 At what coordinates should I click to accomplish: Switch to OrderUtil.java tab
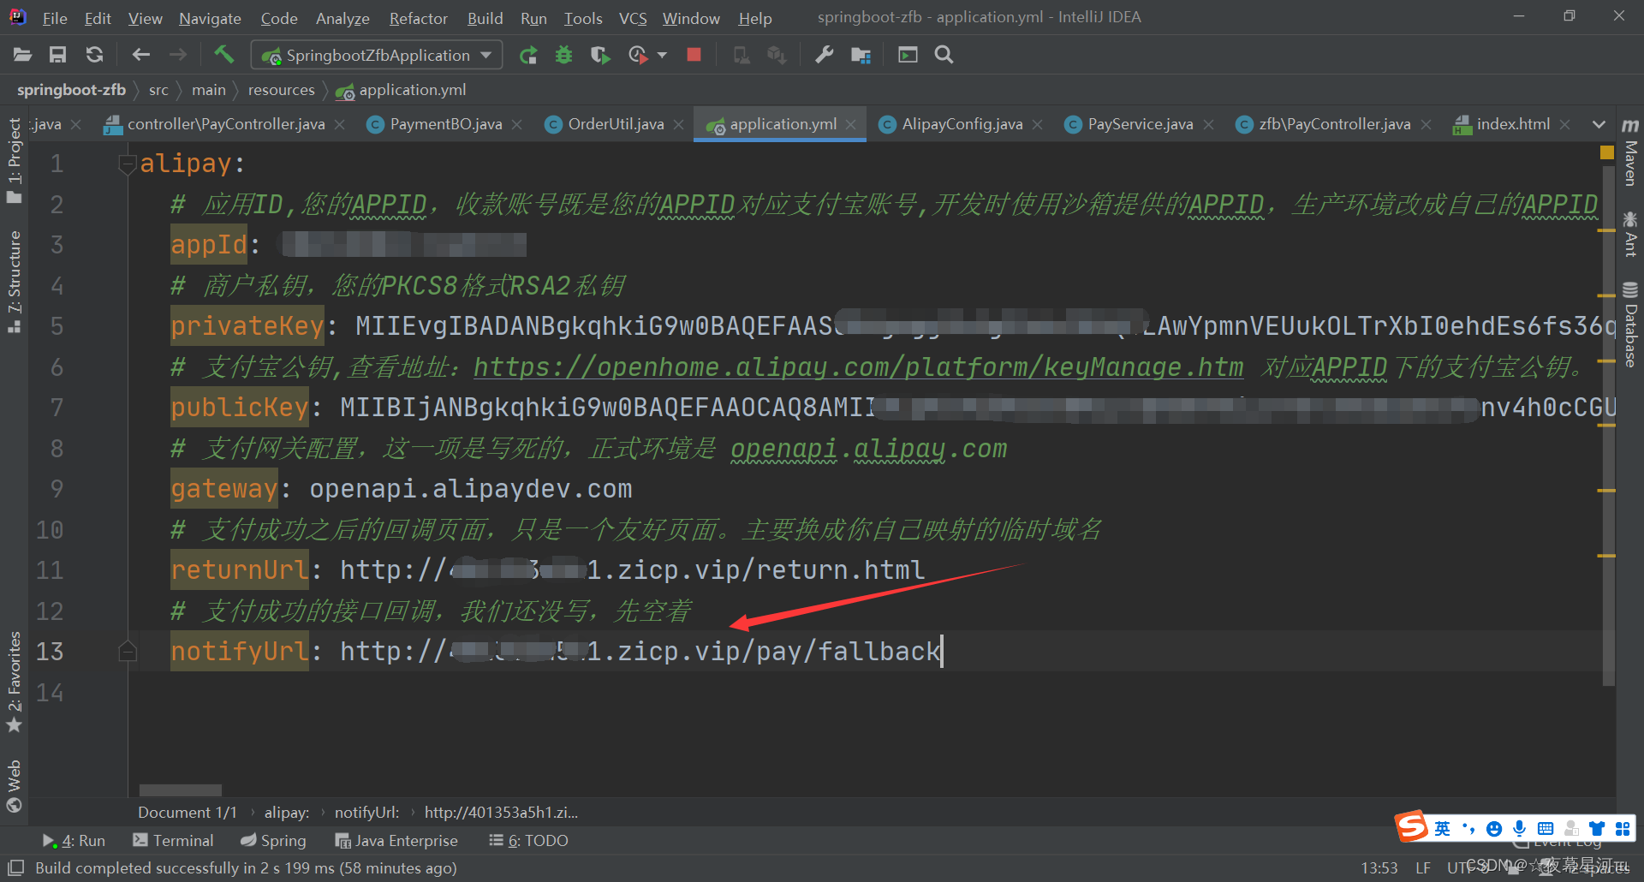tap(616, 124)
